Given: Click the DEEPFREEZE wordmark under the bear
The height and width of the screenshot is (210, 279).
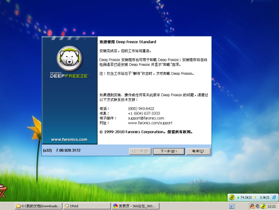Looking at the screenshot, I should coord(69,76).
